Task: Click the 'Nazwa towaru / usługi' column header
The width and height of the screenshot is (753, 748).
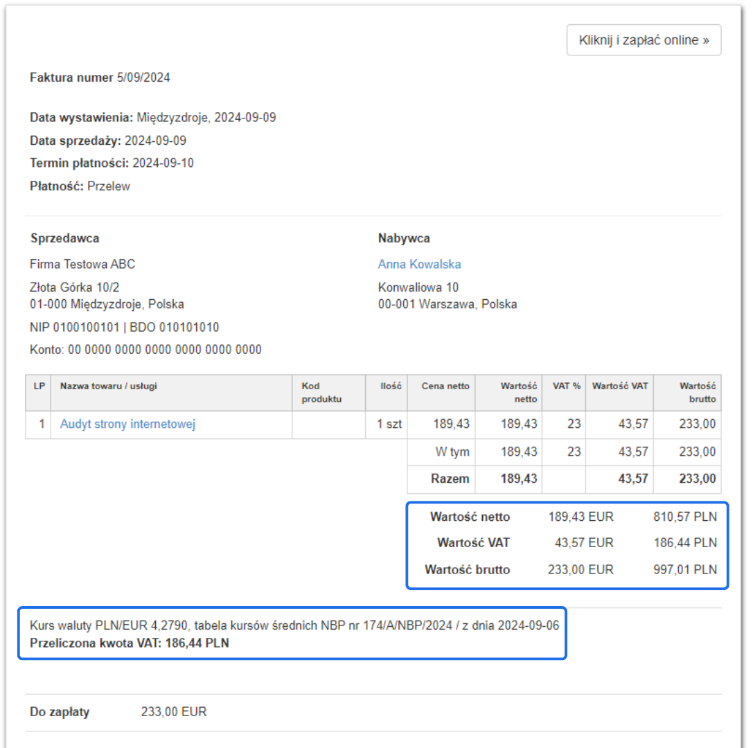Action: (109, 386)
